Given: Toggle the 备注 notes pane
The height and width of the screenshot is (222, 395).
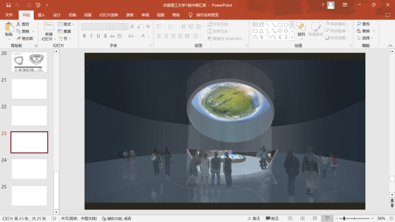Looking at the screenshot, I should pos(253,218).
